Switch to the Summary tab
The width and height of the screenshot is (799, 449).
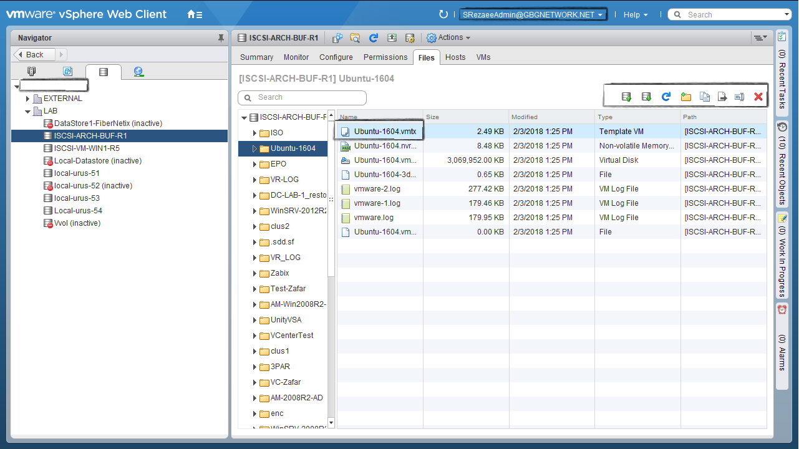(x=256, y=57)
